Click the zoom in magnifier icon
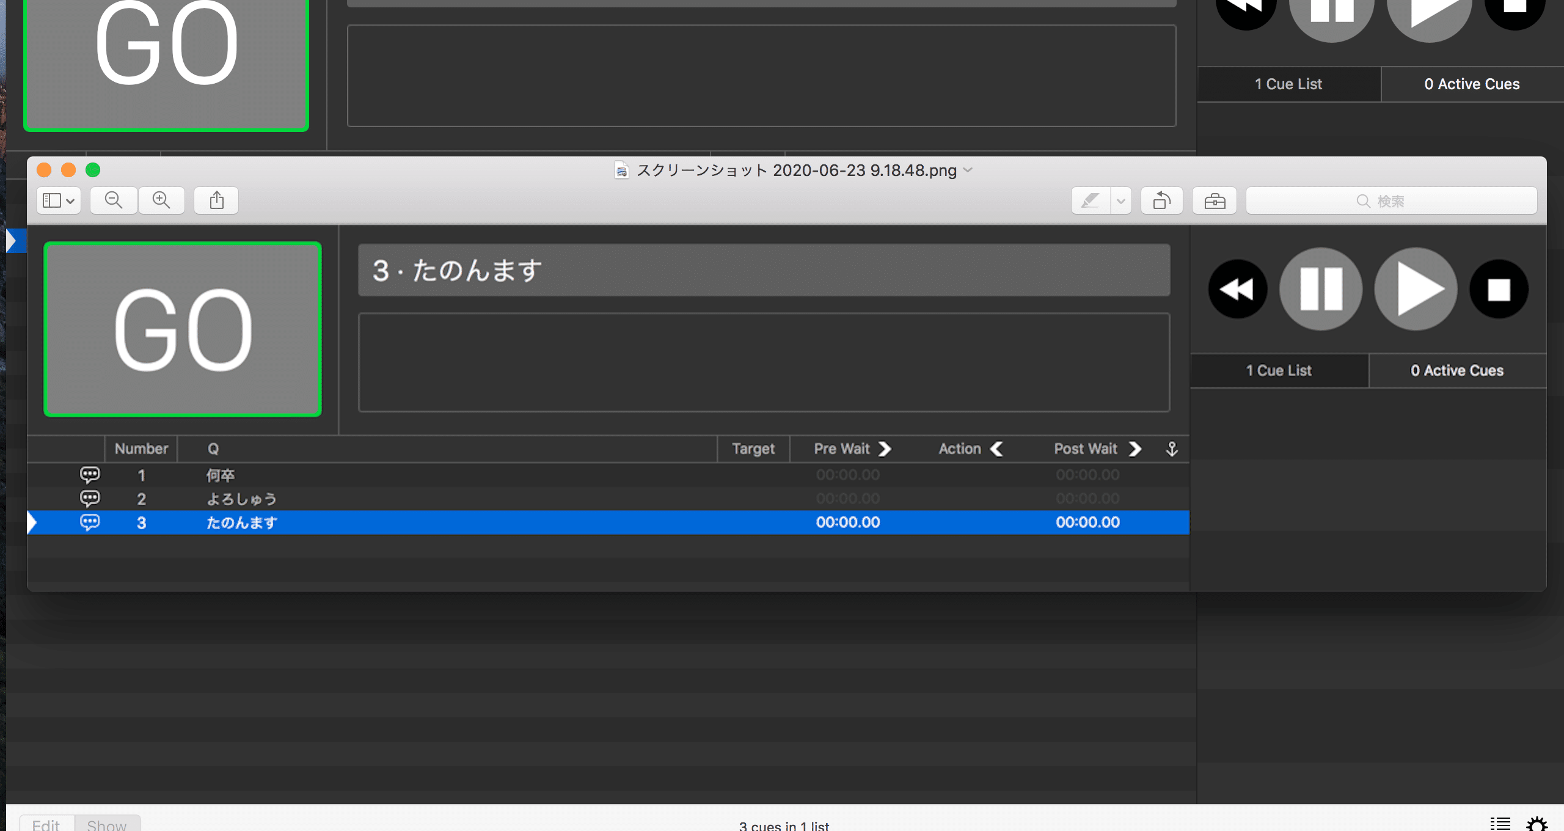The image size is (1564, 831). point(161,200)
